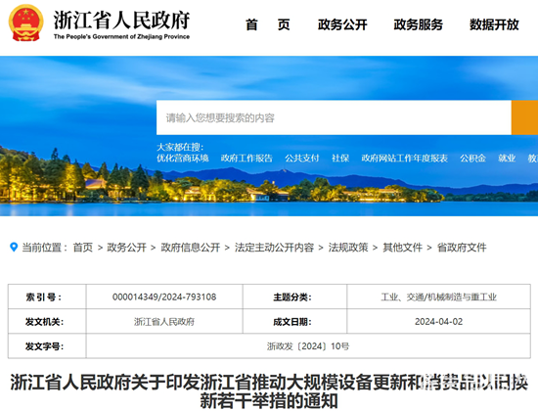Click the 大家都在搜 label
Image resolution: width=538 pixels, height=411 pixels.
180,147
